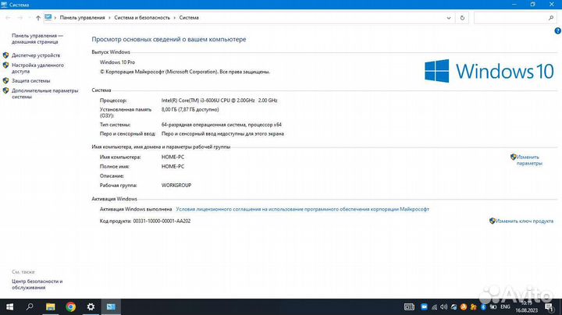Click the back navigation arrow
This screenshot has width=562, height=315.
click(8, 17)
